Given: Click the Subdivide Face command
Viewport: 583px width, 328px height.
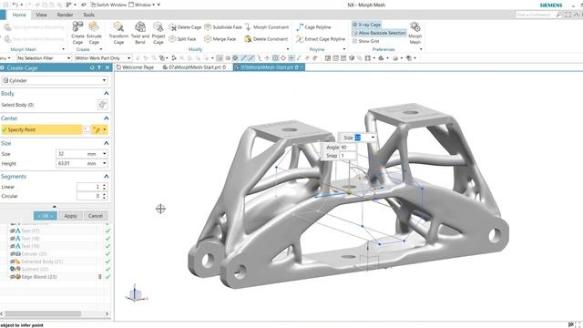Looking at the screenshot, I should tap(223, 27).
